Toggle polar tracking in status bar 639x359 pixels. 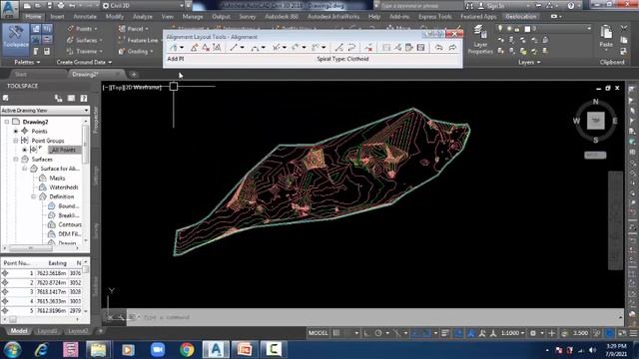tap(378, 333)
